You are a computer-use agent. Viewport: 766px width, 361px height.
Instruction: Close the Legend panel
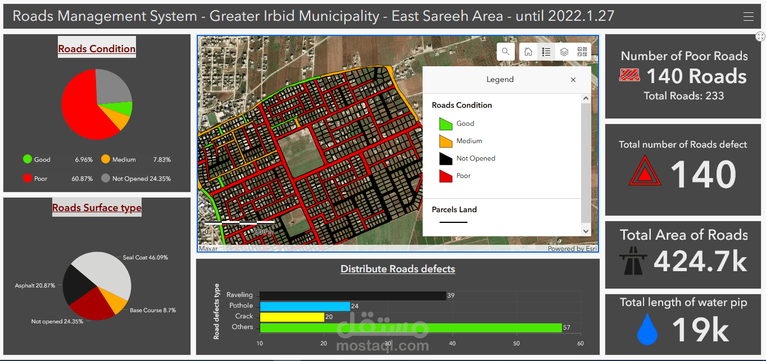(x=573, y=80)
